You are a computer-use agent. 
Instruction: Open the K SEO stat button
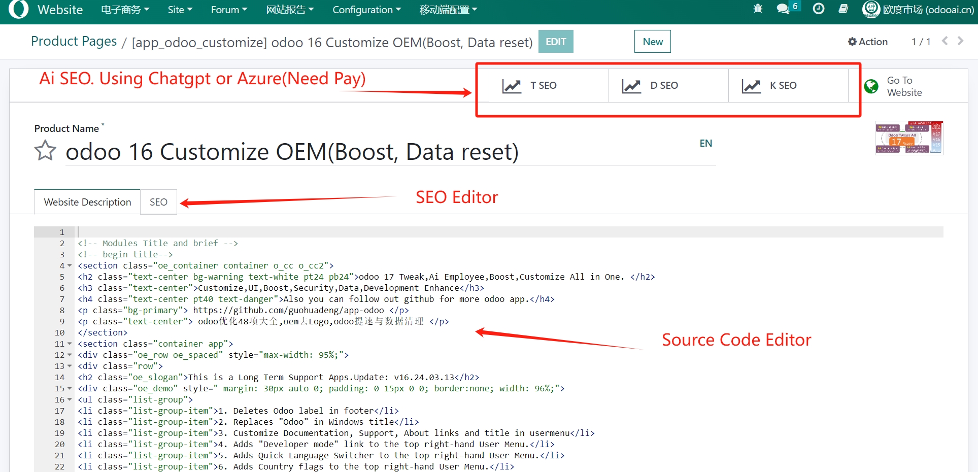(788, 86)
